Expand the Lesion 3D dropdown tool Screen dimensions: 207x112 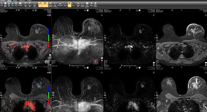(x=26, y=4)
